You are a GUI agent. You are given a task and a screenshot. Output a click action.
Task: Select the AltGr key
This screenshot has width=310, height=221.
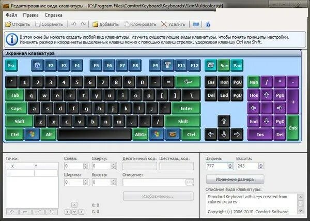pos(141,134)
